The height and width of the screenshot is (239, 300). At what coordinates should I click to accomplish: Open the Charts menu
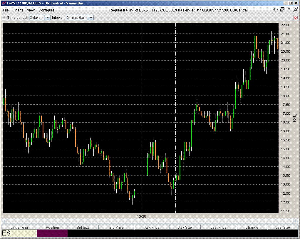(18, 10)
